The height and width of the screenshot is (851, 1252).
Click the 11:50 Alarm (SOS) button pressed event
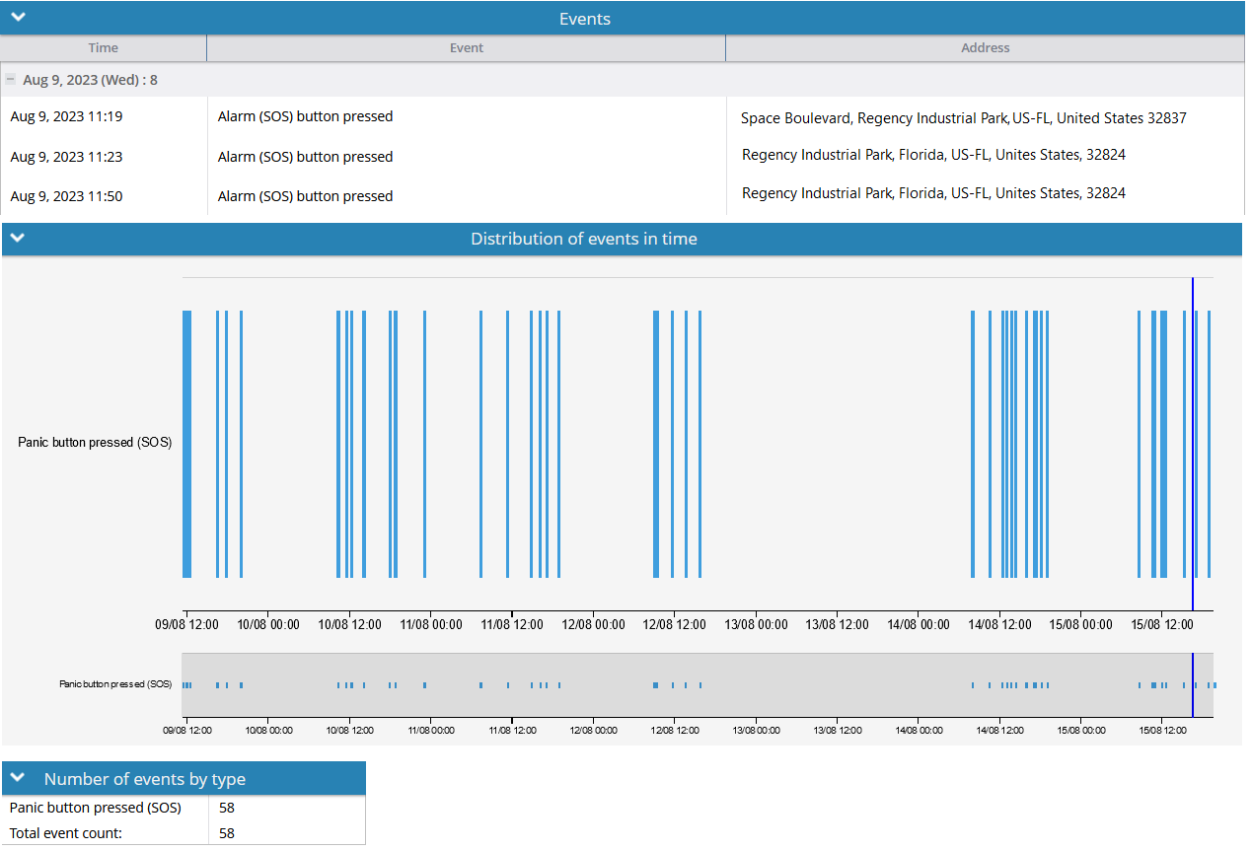305,196
